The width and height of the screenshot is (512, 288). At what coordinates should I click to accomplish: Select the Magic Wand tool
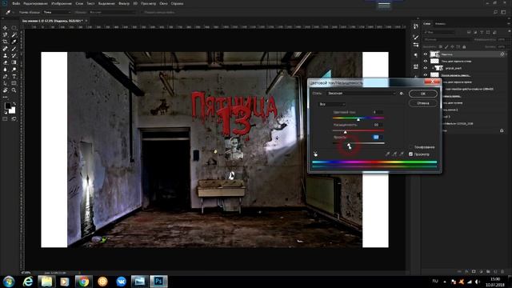click(x=14, y=34)
